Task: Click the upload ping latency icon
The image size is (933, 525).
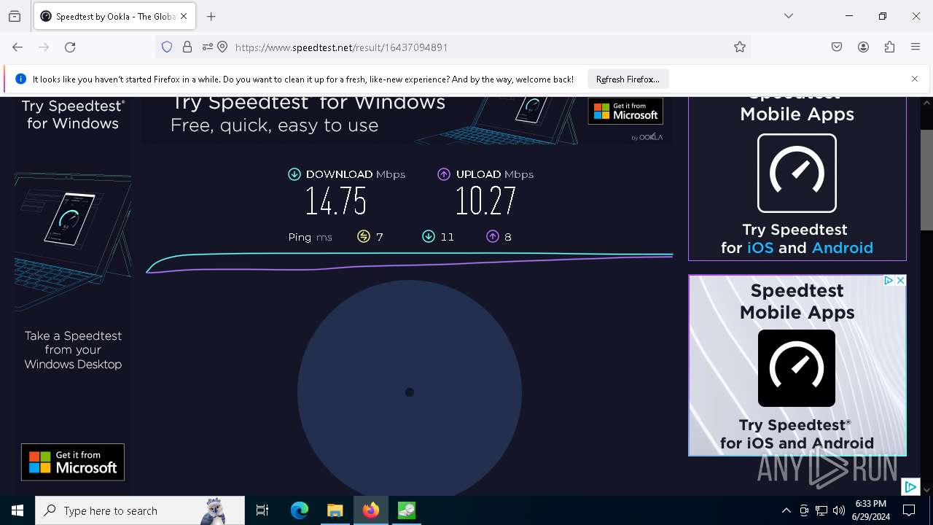Action: [493, 236]
